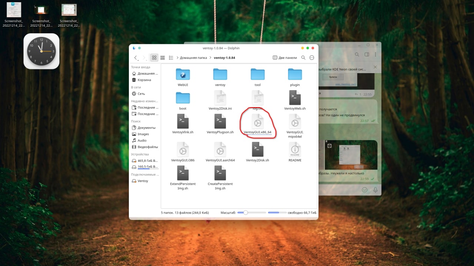Open the emoji picker in chat window
This screenshot has height=266, width=474.
pyautogui.click(x=365, y=190)
